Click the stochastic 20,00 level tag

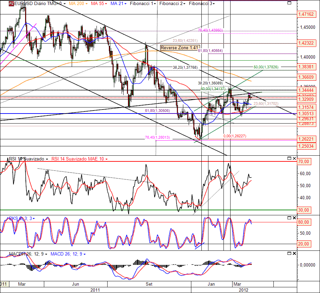point(304,244)
